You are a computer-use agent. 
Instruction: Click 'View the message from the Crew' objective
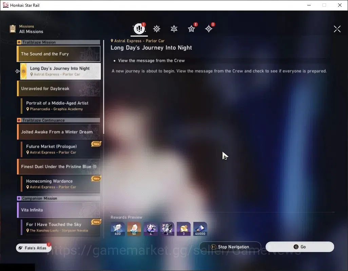151,61
